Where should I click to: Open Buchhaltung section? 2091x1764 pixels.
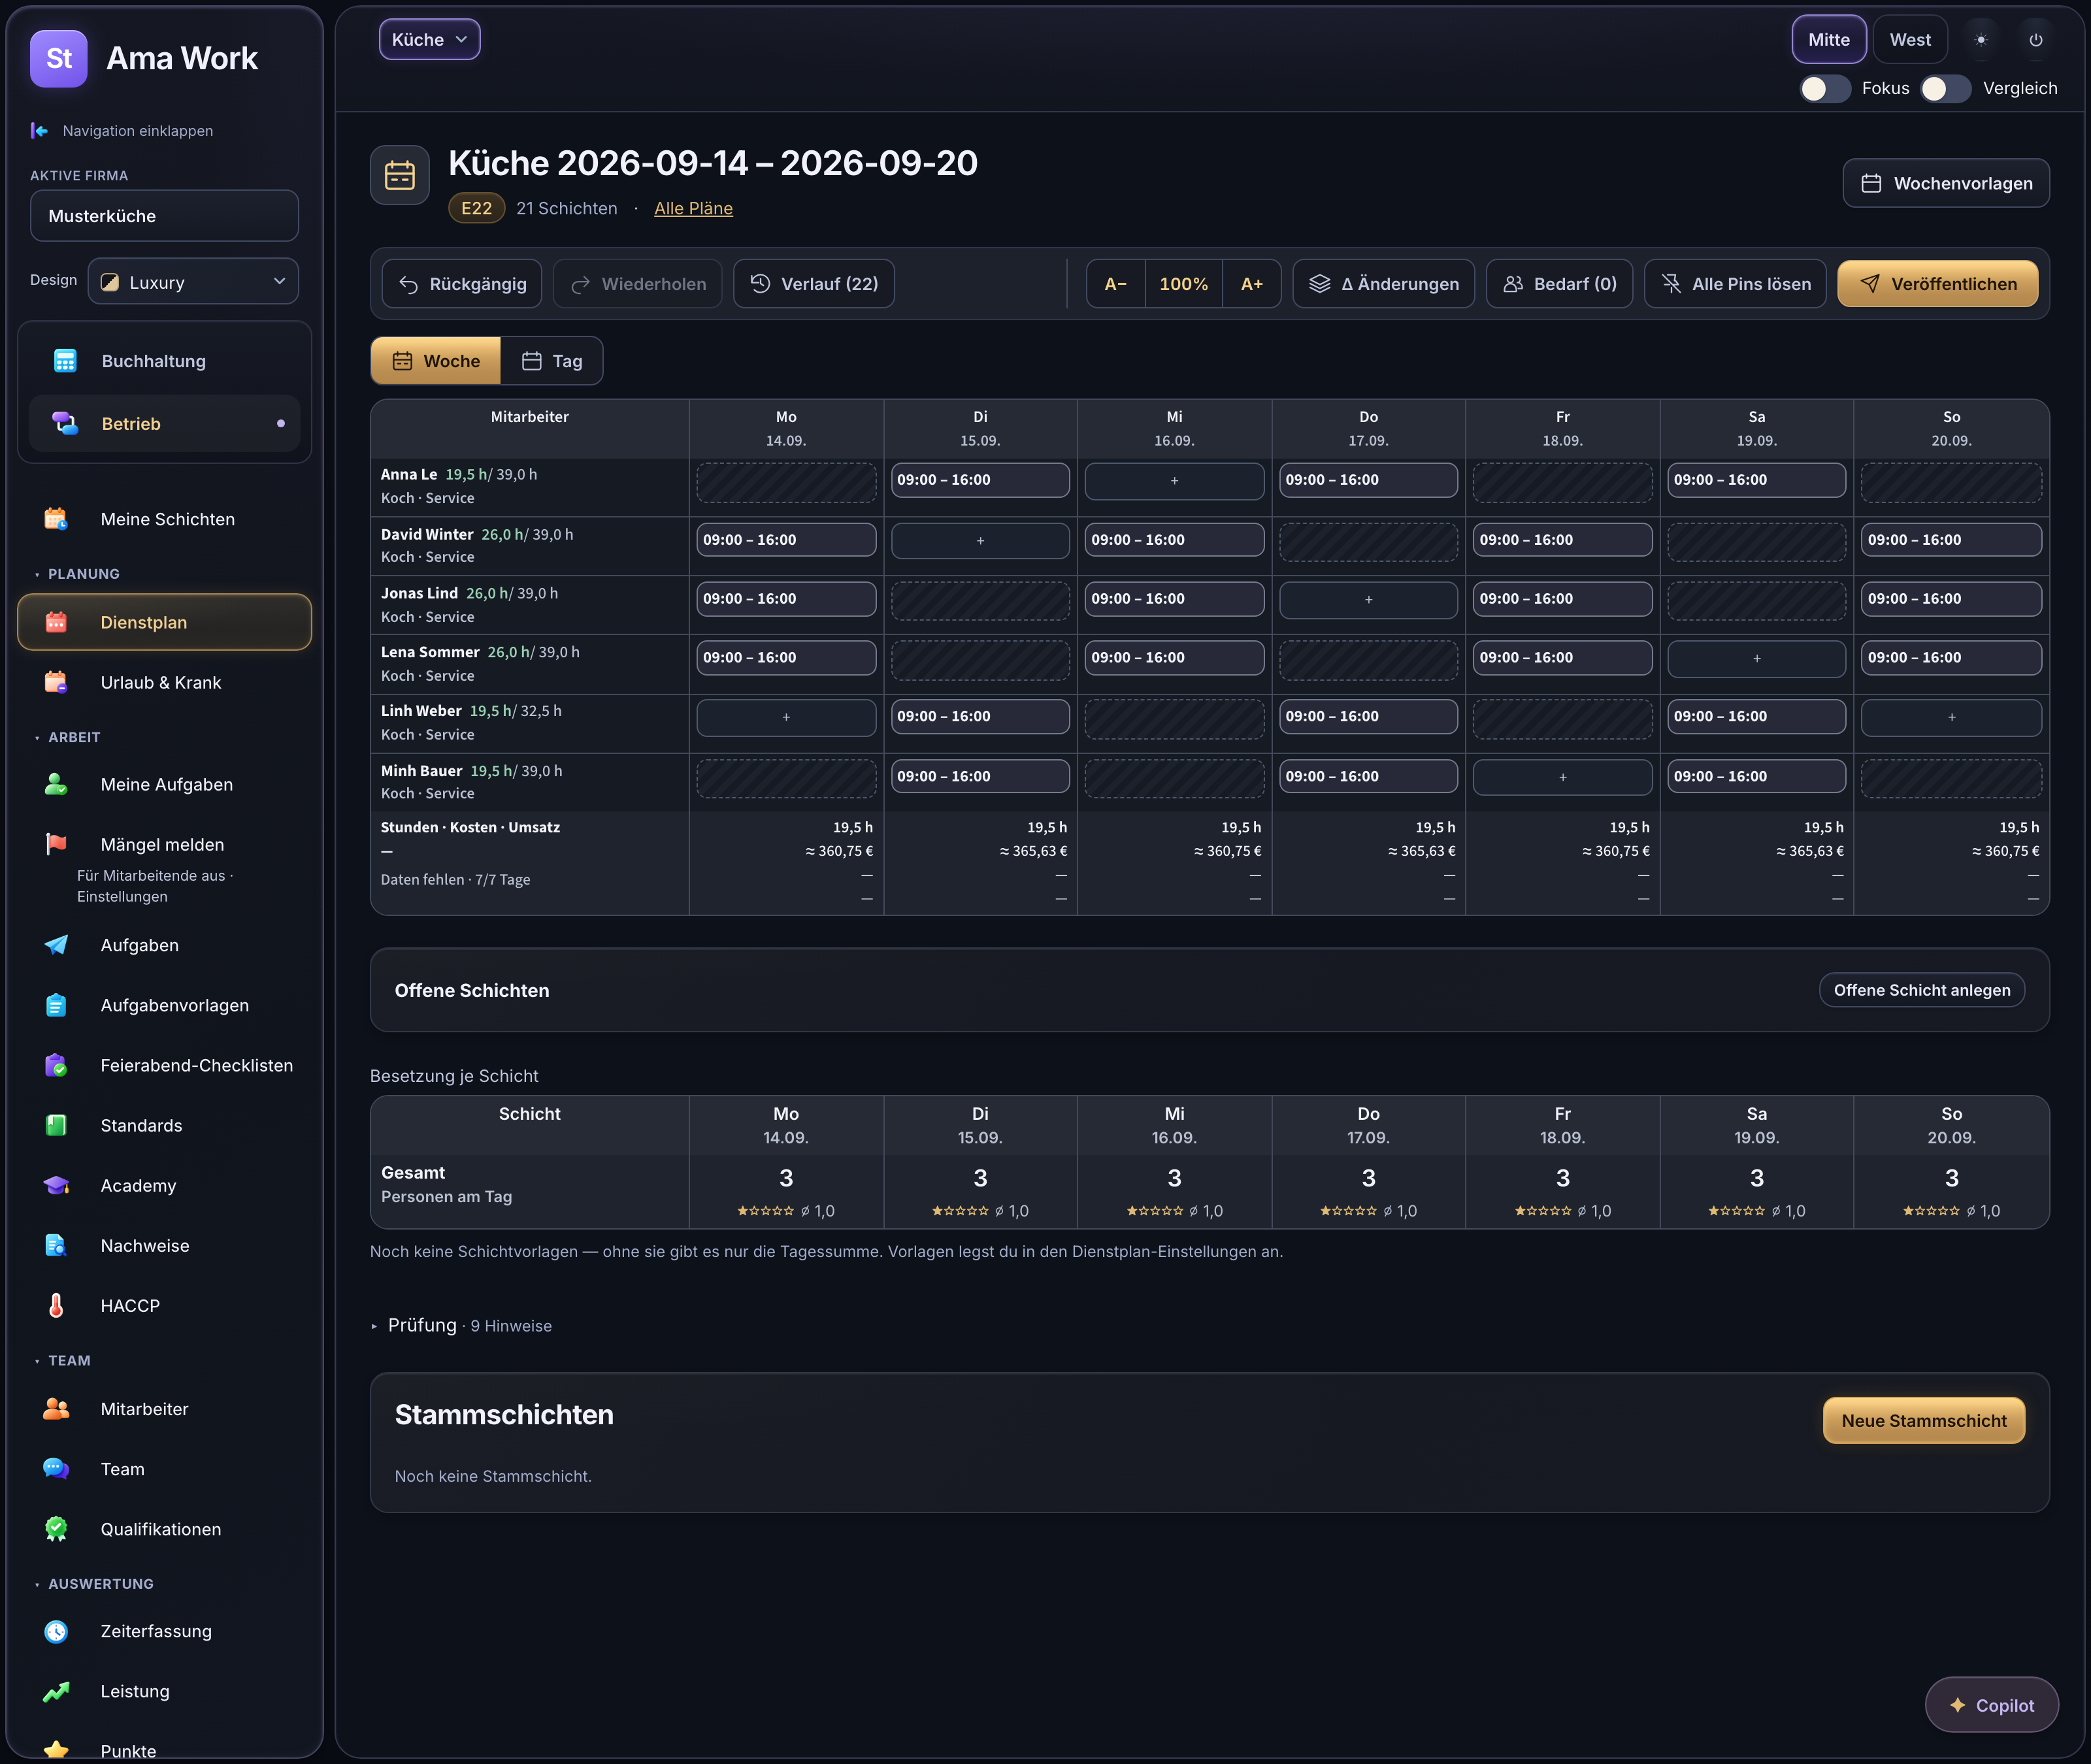[x=165, y=361]
